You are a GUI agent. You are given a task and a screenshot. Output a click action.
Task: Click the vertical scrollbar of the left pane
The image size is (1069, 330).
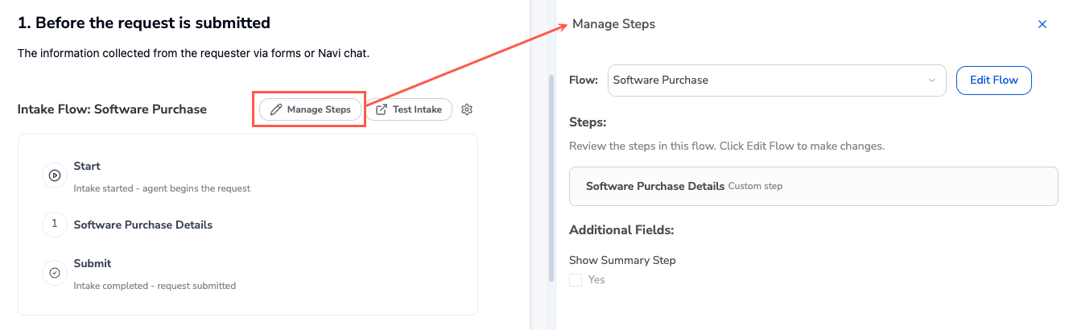[551, 177]
